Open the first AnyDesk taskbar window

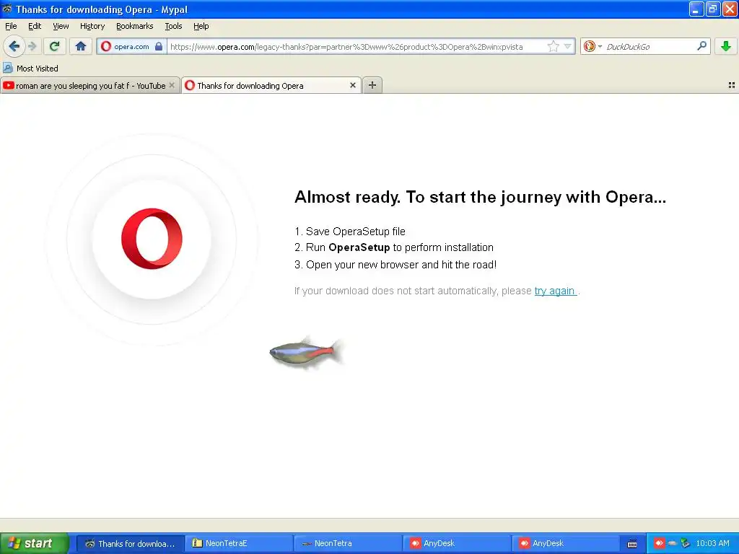(x=457, y=544)
